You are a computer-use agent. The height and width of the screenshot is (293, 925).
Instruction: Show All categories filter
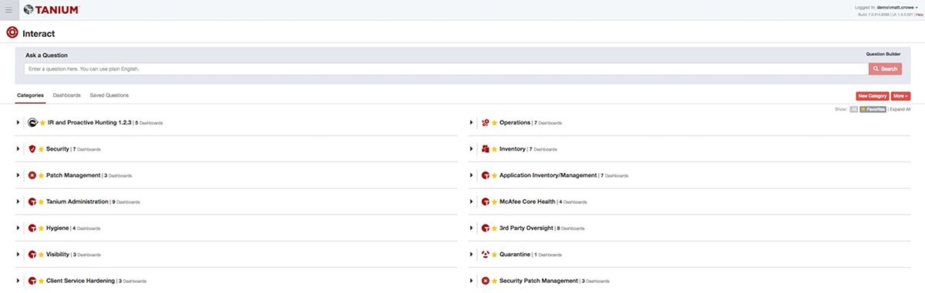point(853,109)
